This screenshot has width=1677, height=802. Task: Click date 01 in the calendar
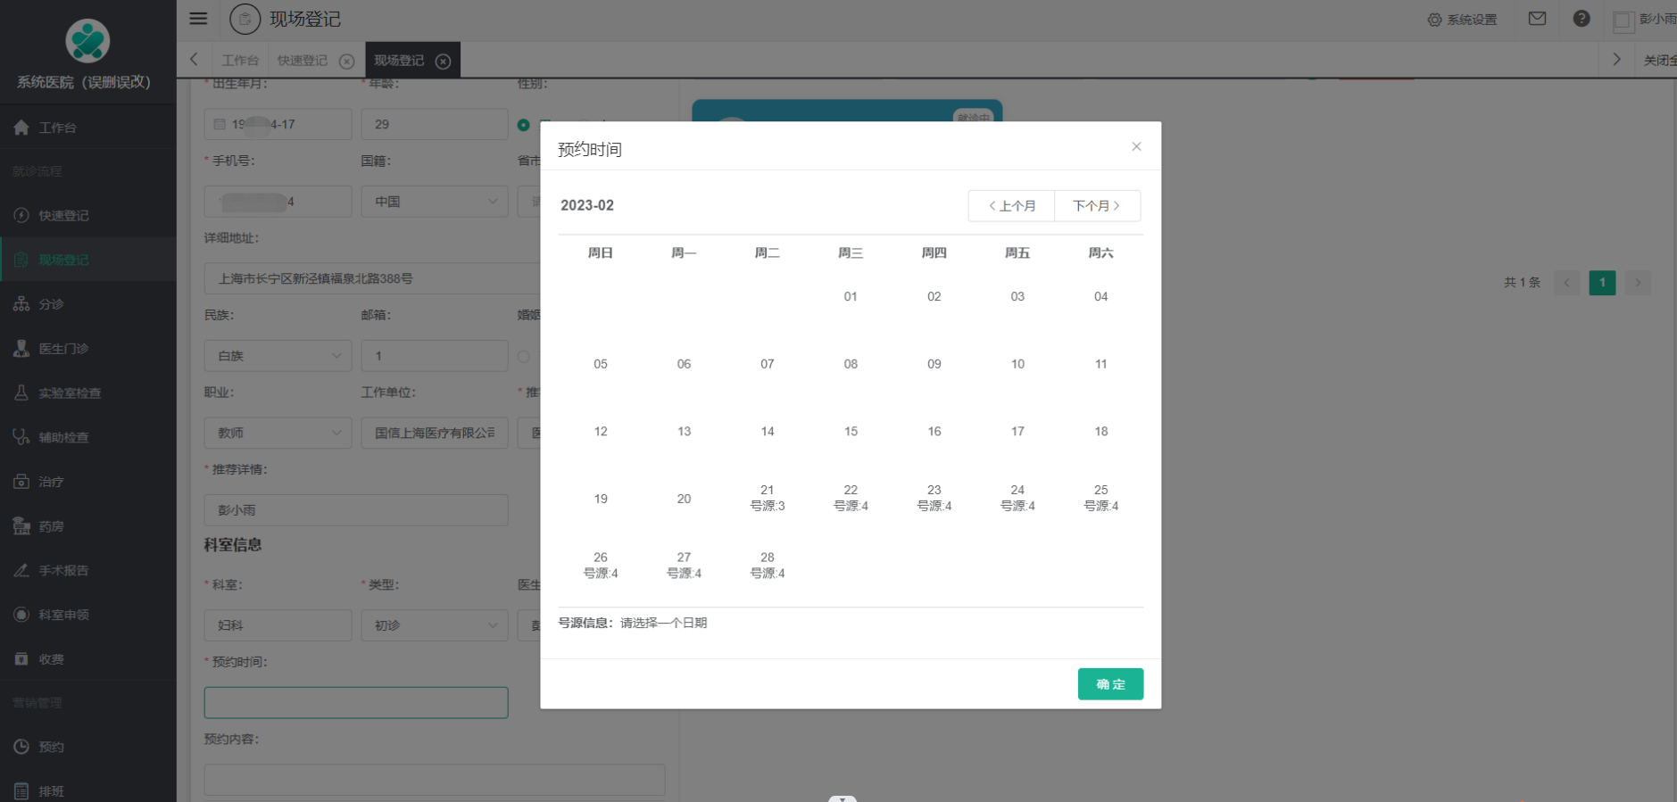point(851,297)
